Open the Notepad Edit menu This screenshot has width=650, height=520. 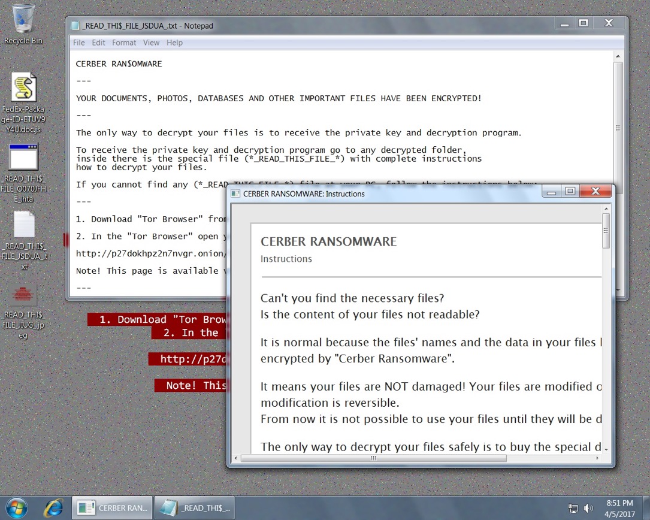click(x=98, y=43)
